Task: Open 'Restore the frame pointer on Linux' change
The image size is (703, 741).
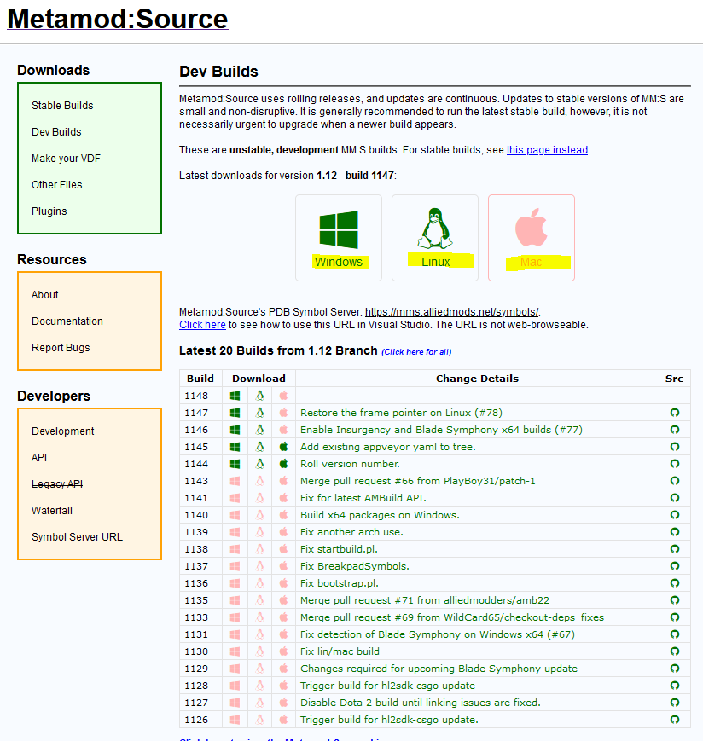Action: (401, 413)
